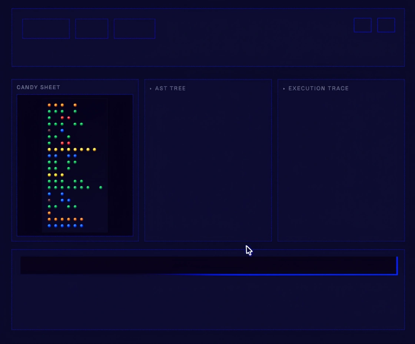Click the rightmost small square button in header

click(386, 25)
